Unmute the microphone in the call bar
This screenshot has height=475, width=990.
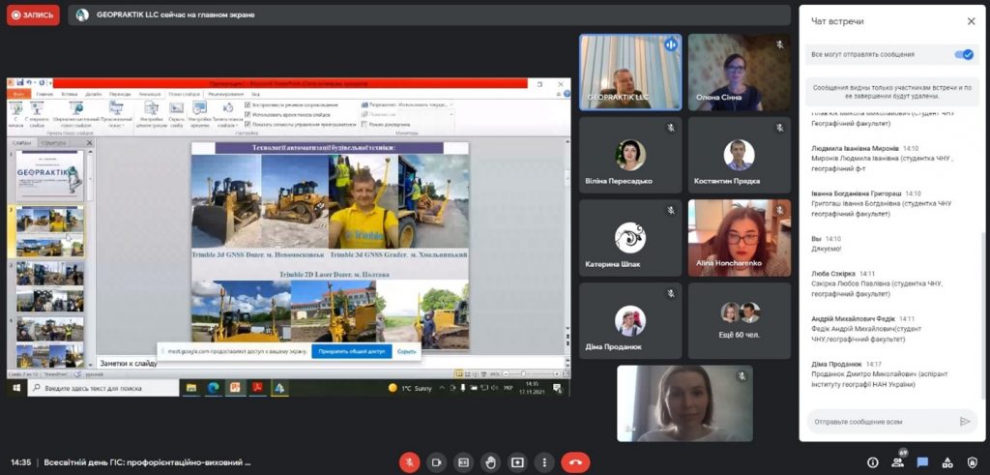tap(409, 462)
